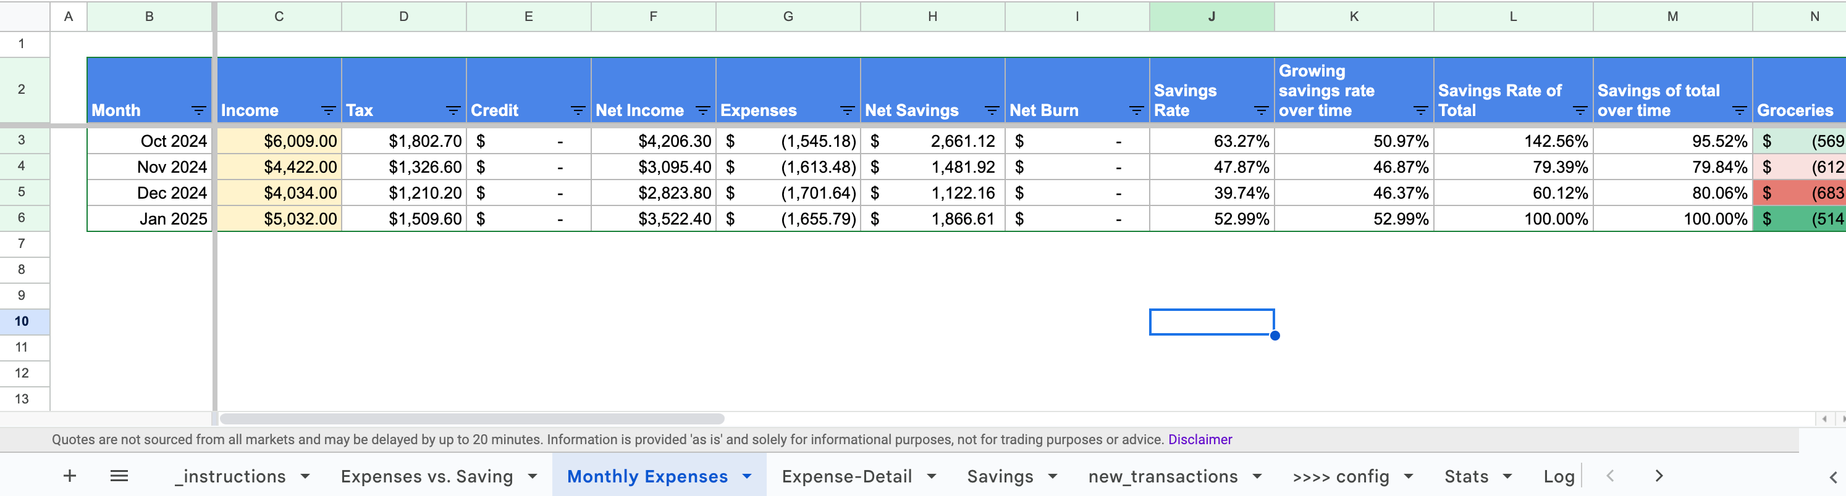Expand Monthly Expenses tab dropdown arrow
This screenshot has width=1846, height=496.
747,477
